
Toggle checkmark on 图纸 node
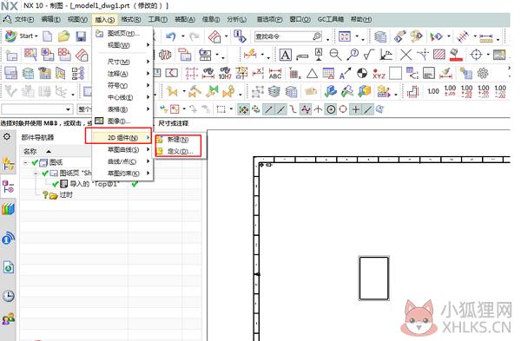(x=35, y=163)
